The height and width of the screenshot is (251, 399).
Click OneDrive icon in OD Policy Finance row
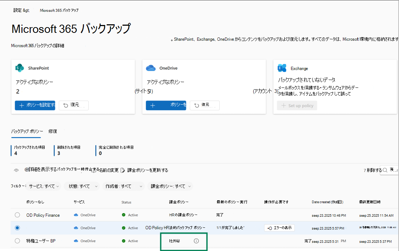coord(76,215)
